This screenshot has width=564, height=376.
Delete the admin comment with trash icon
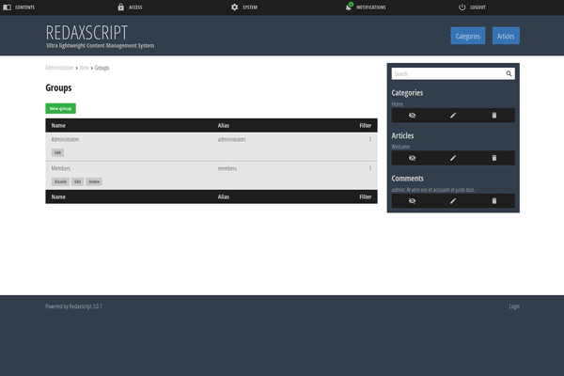[494, 201]
